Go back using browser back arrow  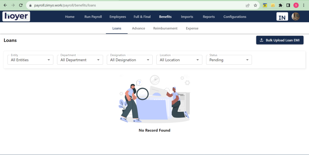(x=5, y=5)
